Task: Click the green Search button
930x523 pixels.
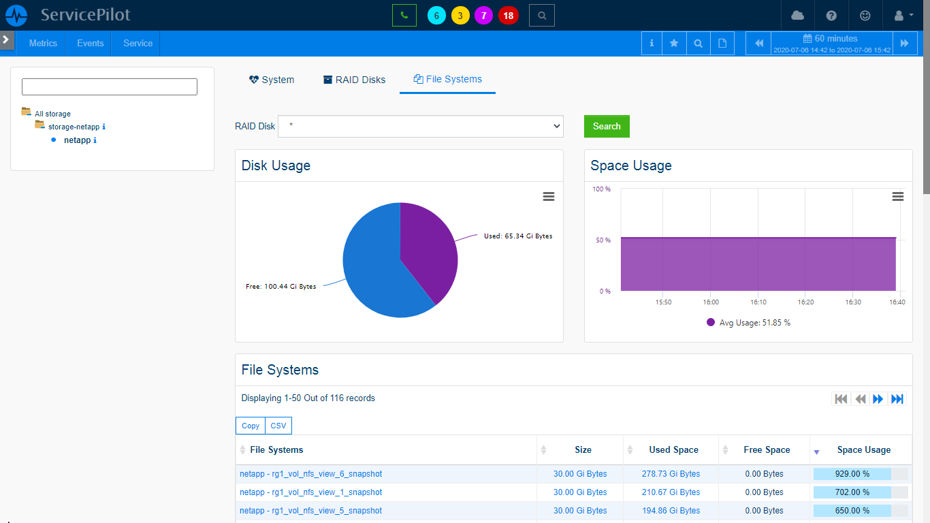Action: (606, 126)
